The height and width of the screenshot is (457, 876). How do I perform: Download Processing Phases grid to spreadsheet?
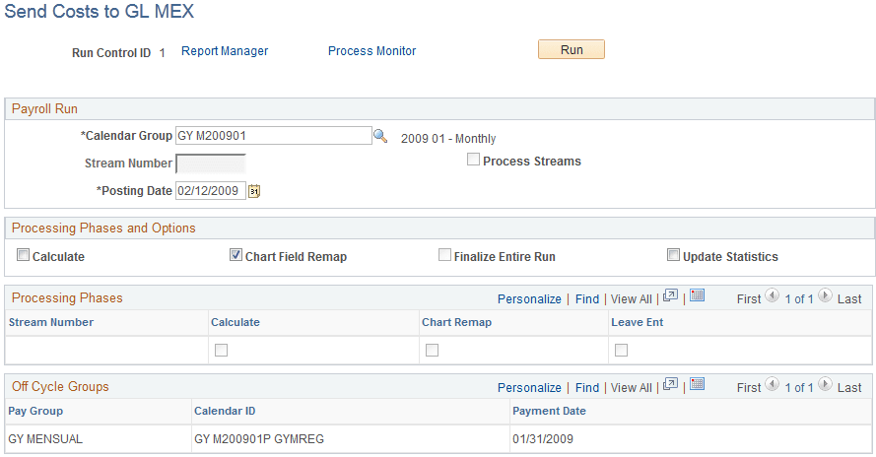pyautogui.click(x=697, y=295)
